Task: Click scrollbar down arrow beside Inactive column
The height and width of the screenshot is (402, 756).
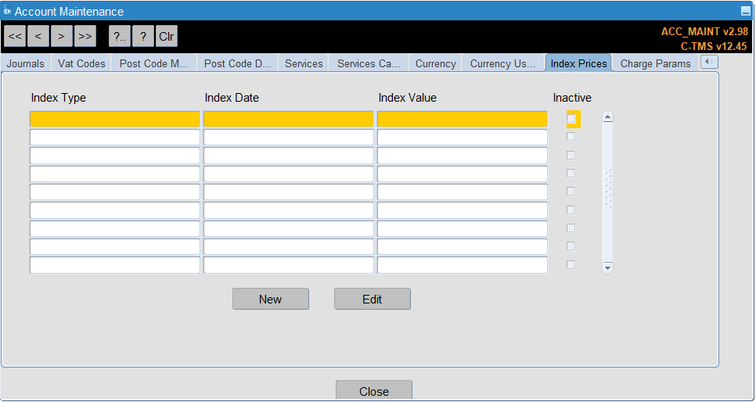Action: [607, 268]
